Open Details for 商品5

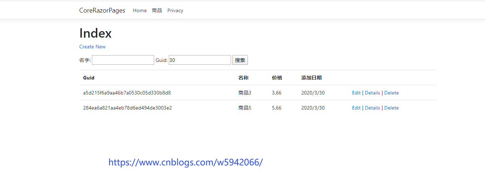372,108
